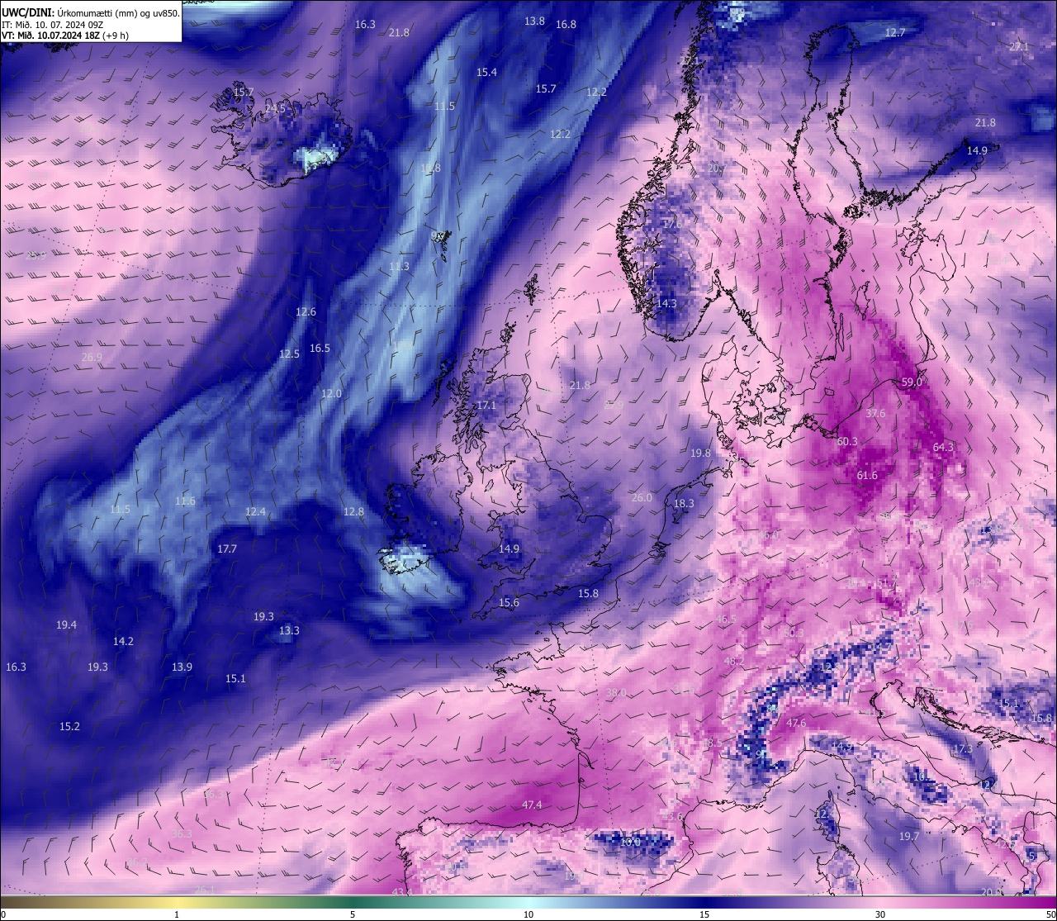Click the 27.1 value on the map
1057x921 pixels.
pyautogui.click(x=1019, y=47)
